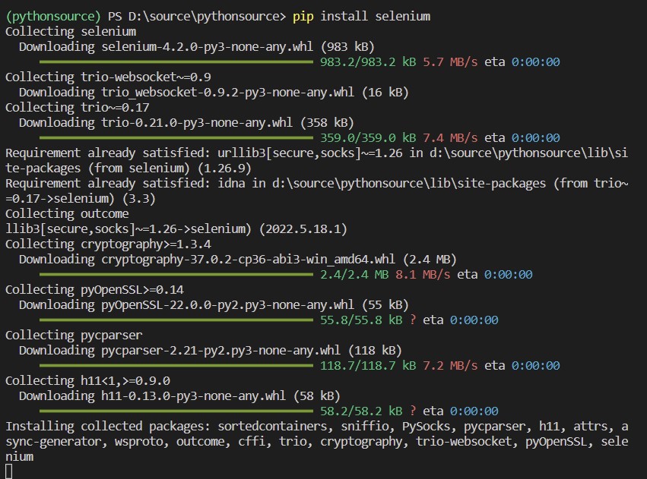Click the '55.8/55.8 kB' size text
The height and width of the screenshot is (479, 647).
point(361,320)
